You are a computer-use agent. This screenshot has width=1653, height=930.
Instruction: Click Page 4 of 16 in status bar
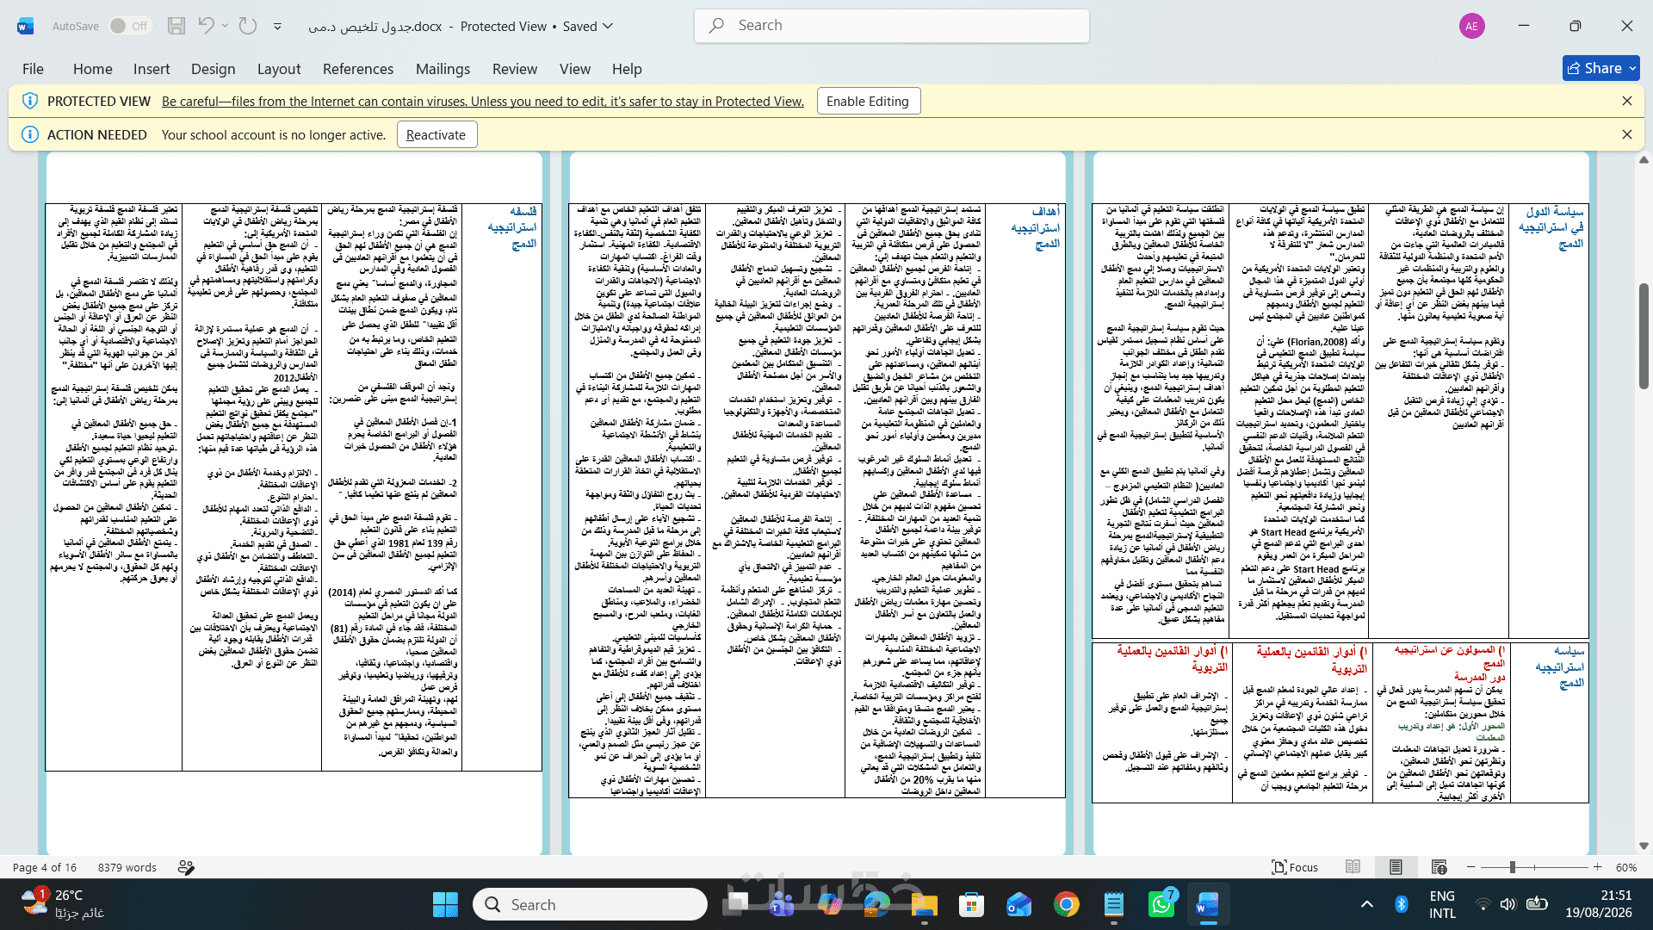point(45,867)
